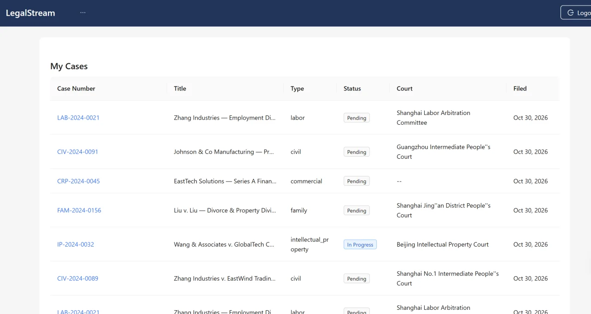The image size is (591, 314).
Task: Click Shanghai No.1 Intermediate People's Court cell
Action: click(447, 278)
